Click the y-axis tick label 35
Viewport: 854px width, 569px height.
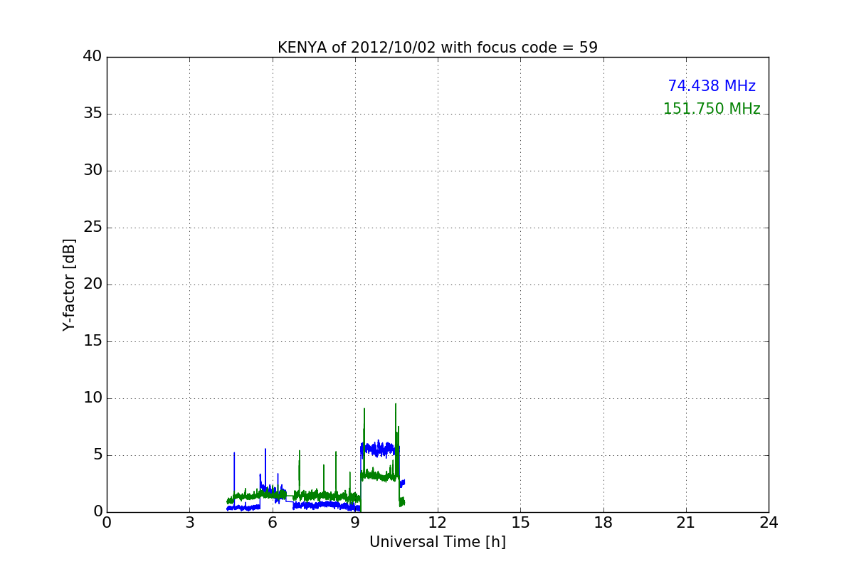pyautogui.click(x=93, y=114)
